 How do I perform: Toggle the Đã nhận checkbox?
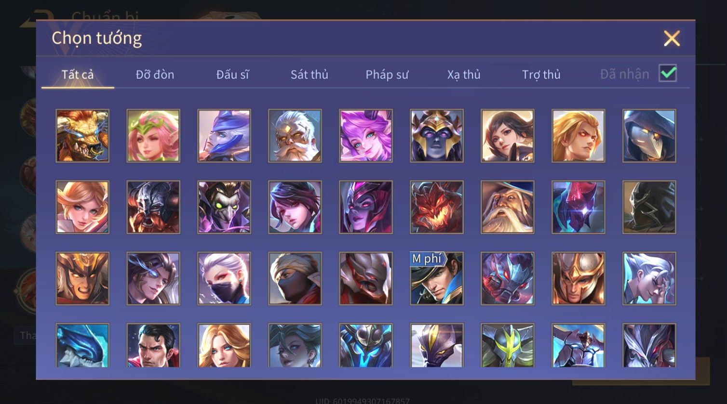pos(668,74)
